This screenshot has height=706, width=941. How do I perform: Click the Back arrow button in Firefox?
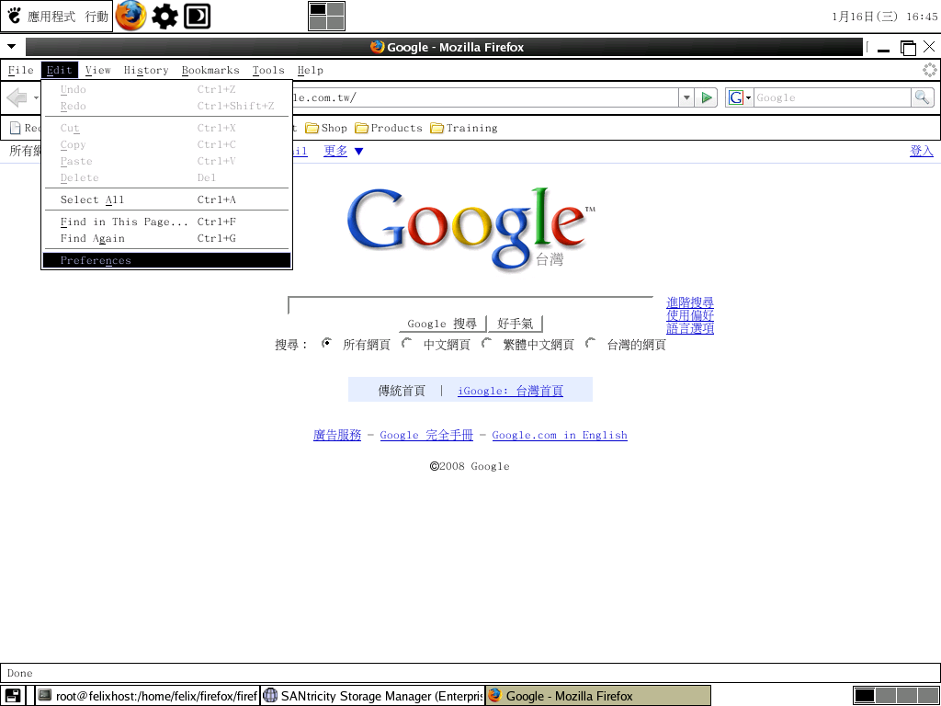coord(17,97)
